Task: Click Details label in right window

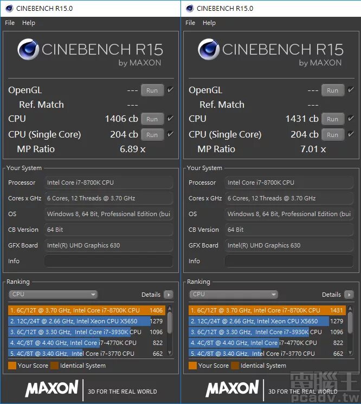Action: (331, 295)
